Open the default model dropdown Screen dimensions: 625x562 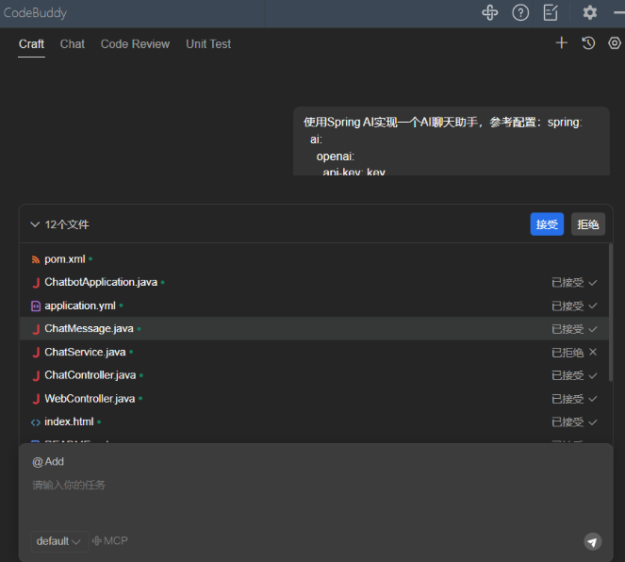click(x=59, y=541)
